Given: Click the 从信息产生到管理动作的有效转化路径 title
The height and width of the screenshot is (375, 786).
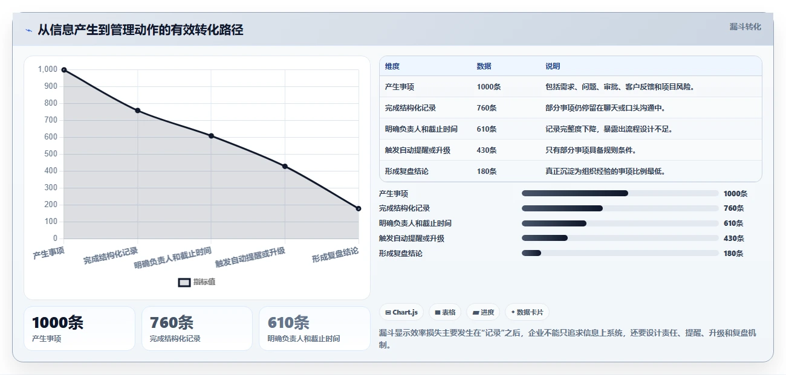Looking at the screenshot, I should [140, 30].
